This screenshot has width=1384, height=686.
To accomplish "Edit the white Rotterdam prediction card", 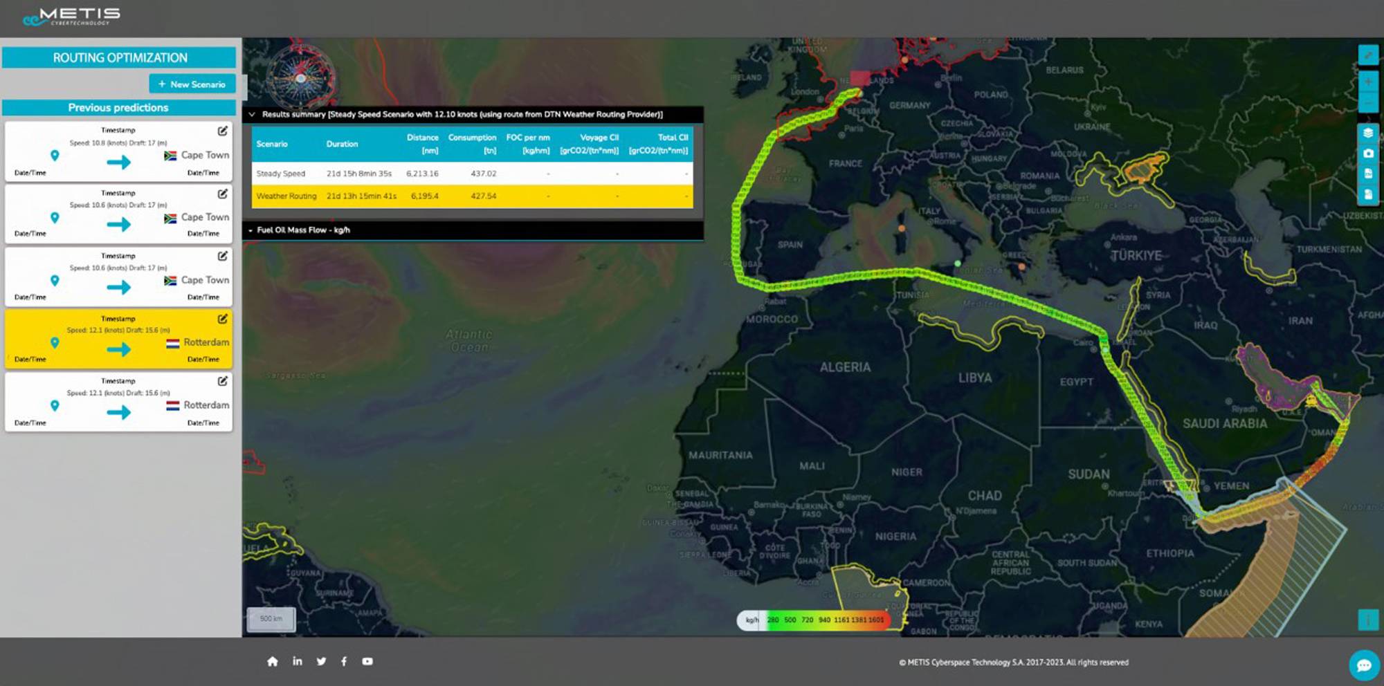I will (x=222, y=381).
